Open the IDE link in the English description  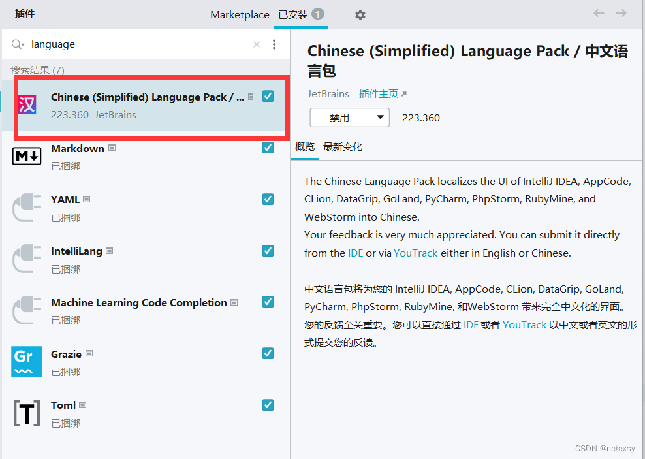click(355, 253)
